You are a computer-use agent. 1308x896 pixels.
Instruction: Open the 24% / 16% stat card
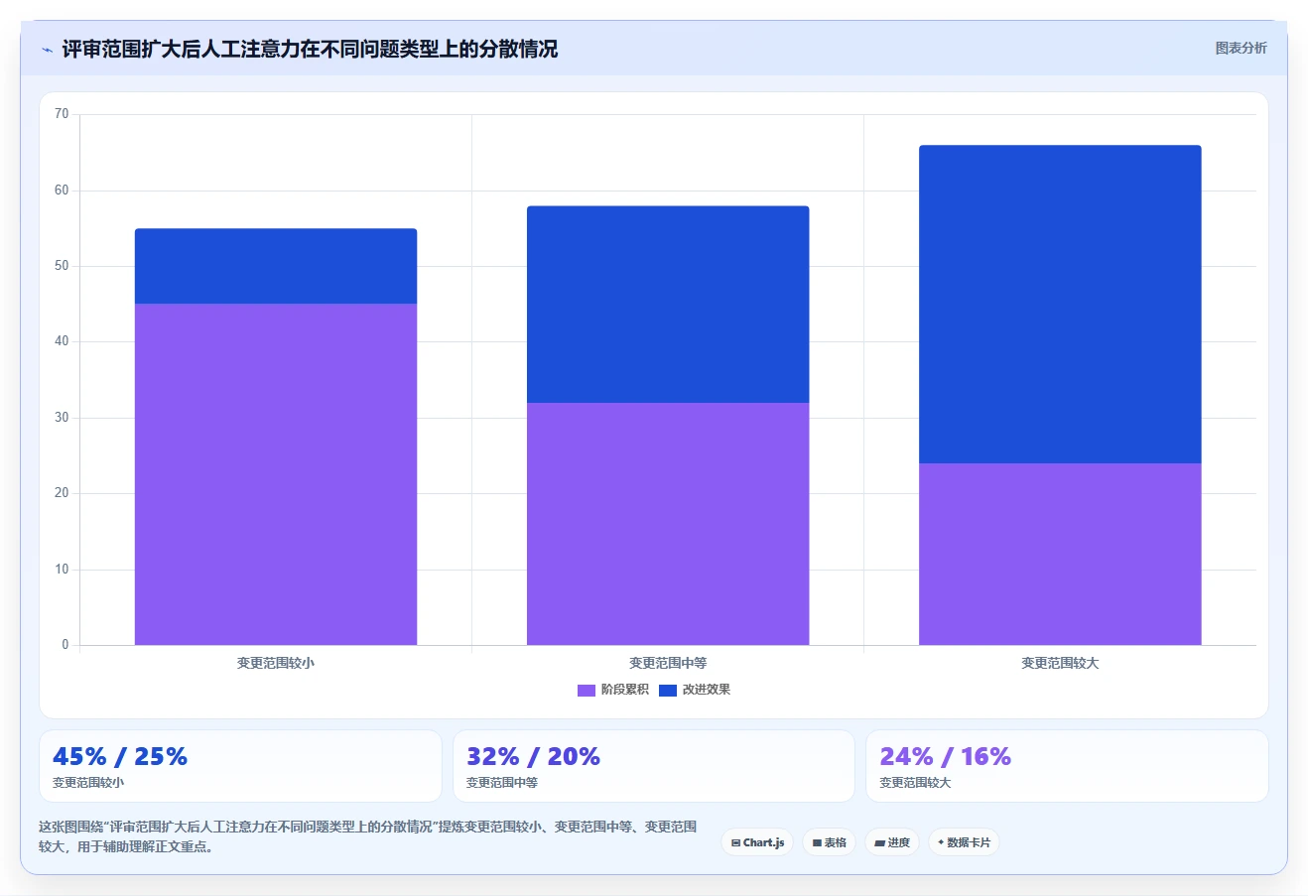[x=1067, y=766]
